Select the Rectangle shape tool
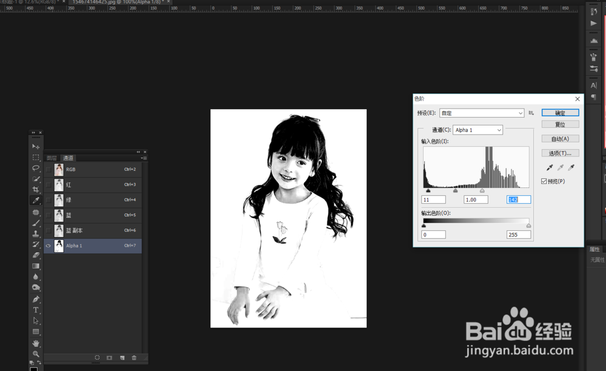The width and height of the screenshot is (606, 371). [36, 332]
